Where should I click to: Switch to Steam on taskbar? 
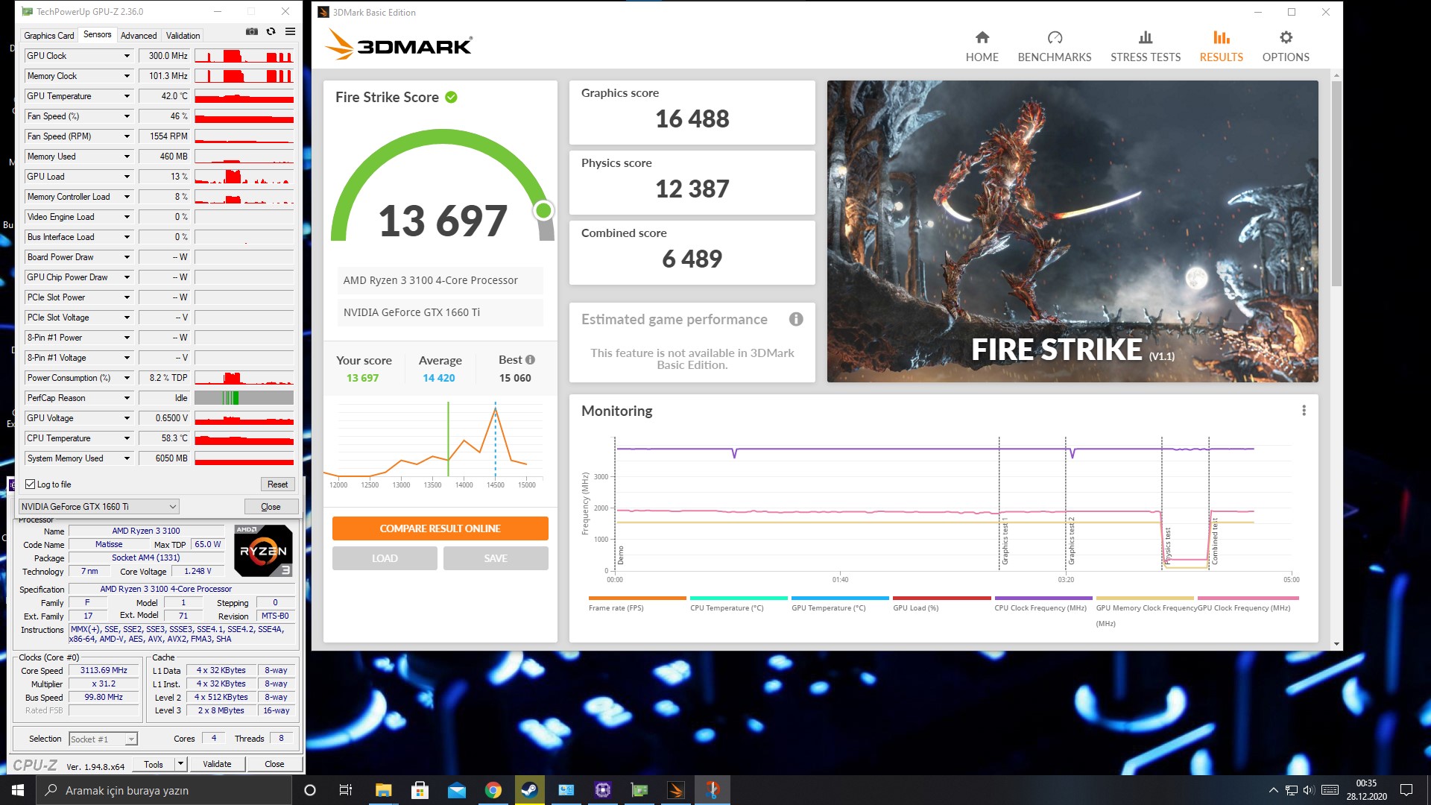click(529, 790)
